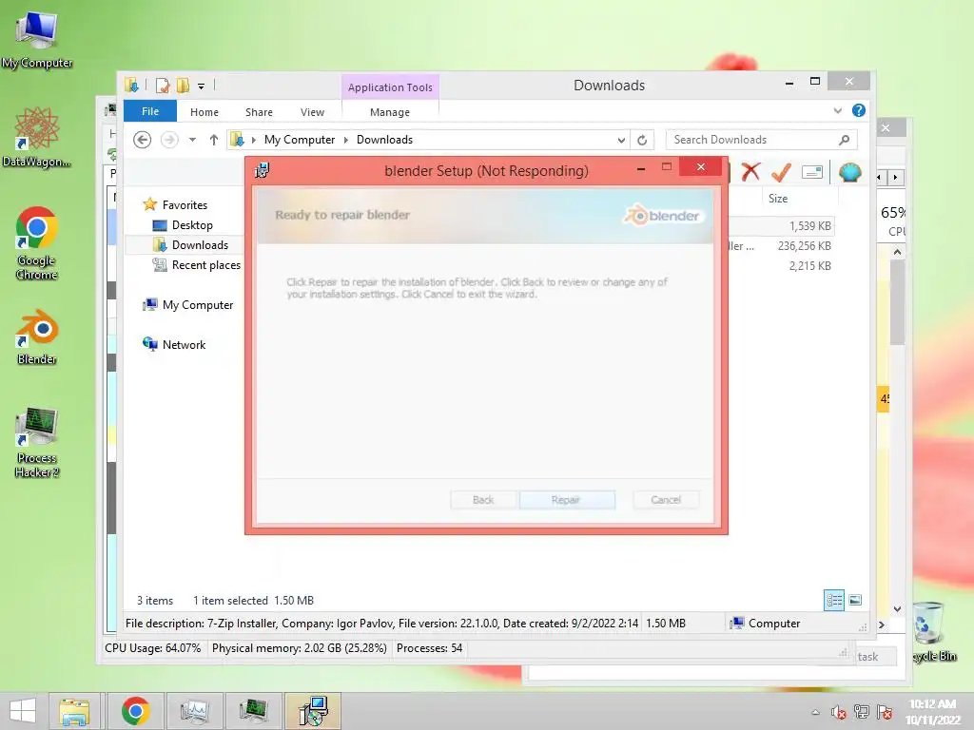974x730 pixels.
Task: Expand the chevron between My Computer and Downloads
Action: 346,140
